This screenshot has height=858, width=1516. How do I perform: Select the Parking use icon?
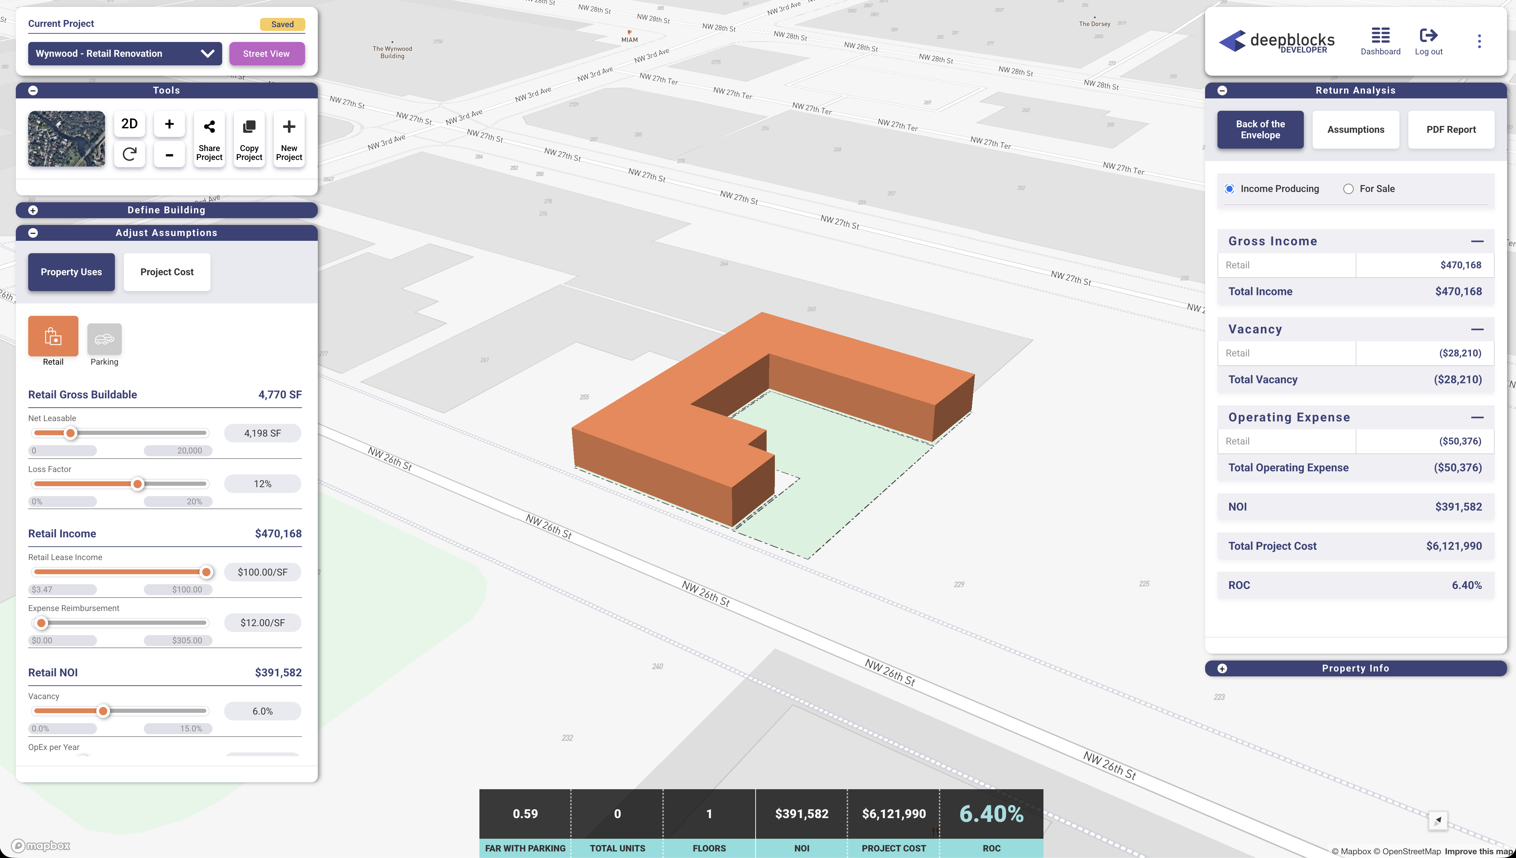coord(104,340)
